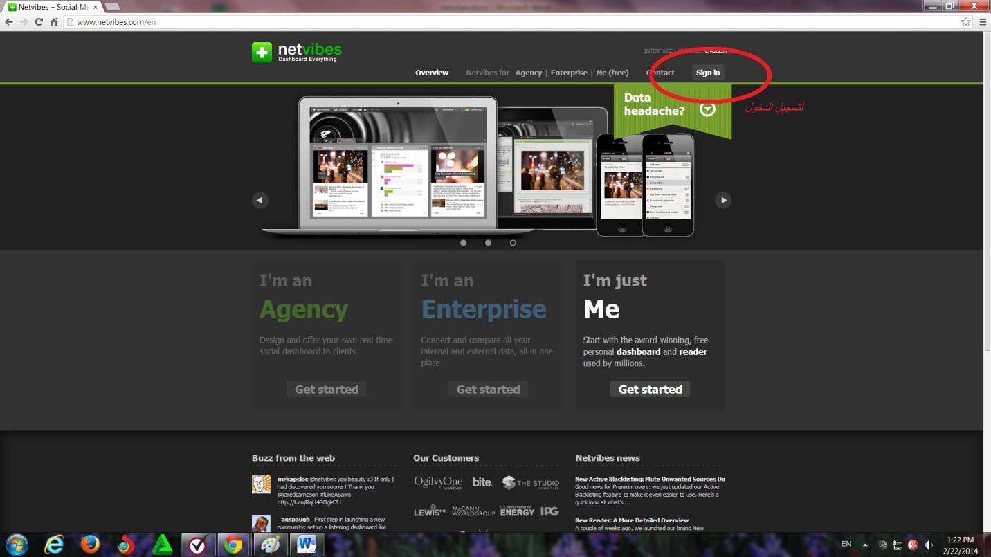
Task: Open the green triangle app in taskbar
Action: pos(162,545)
